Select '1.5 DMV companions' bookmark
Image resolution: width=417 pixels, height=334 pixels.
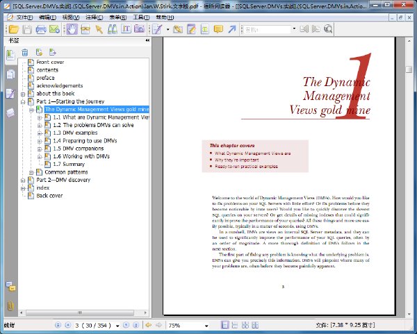(x=78, y=149)
